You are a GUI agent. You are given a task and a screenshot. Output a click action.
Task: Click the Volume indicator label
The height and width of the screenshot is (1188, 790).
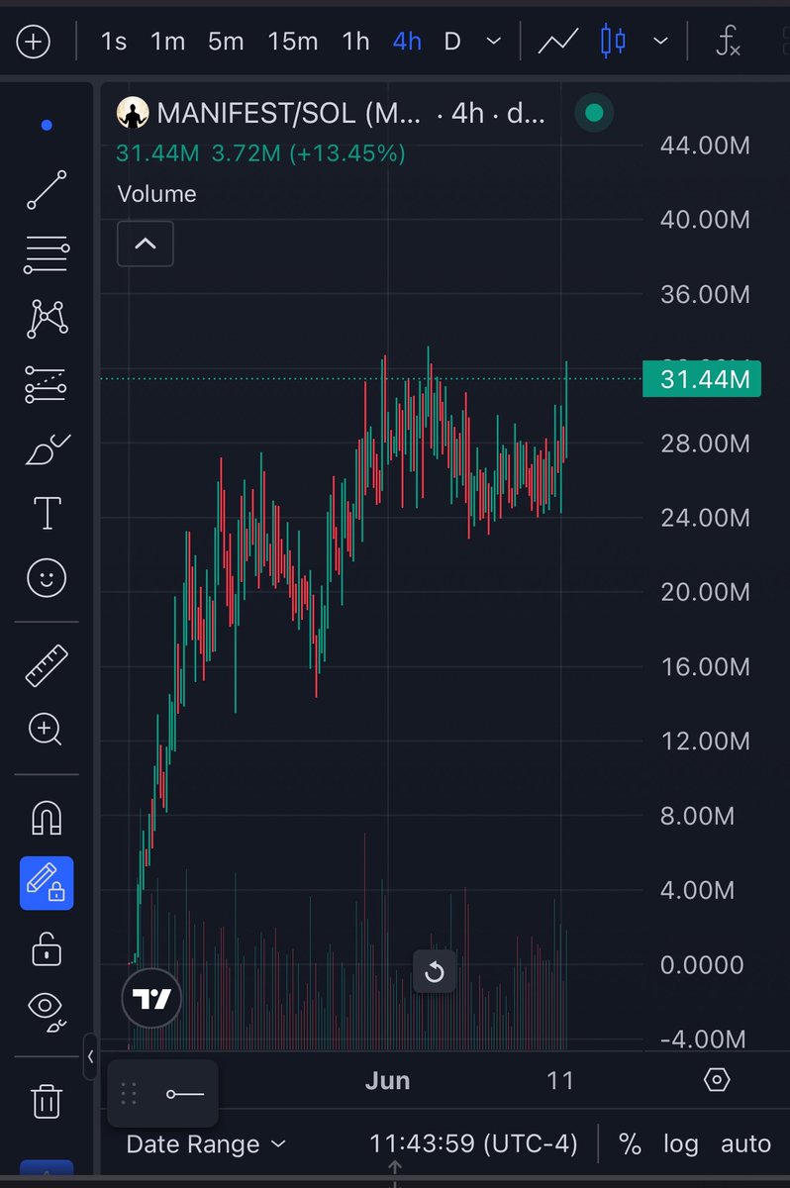point(156,194)
